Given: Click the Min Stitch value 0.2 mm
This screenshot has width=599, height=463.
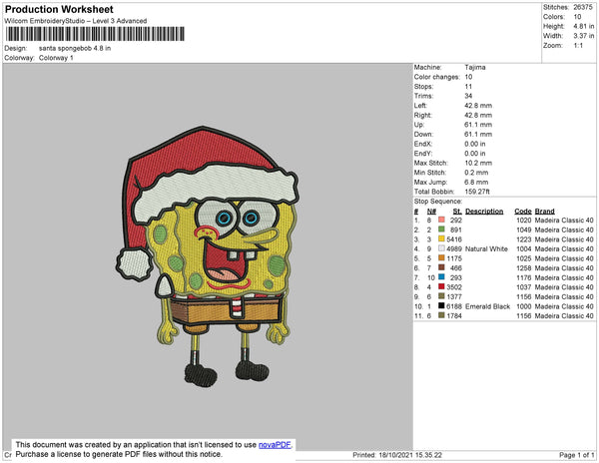Looking at the screenshot, I should (x=476, y=173).
